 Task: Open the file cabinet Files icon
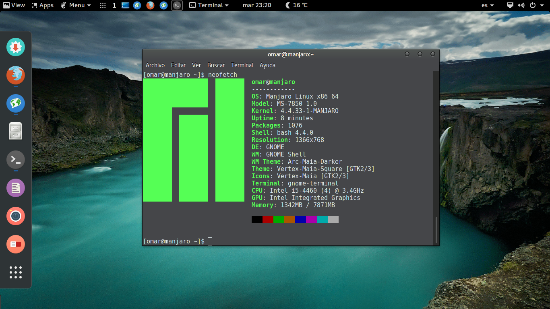tap(16, 131)
